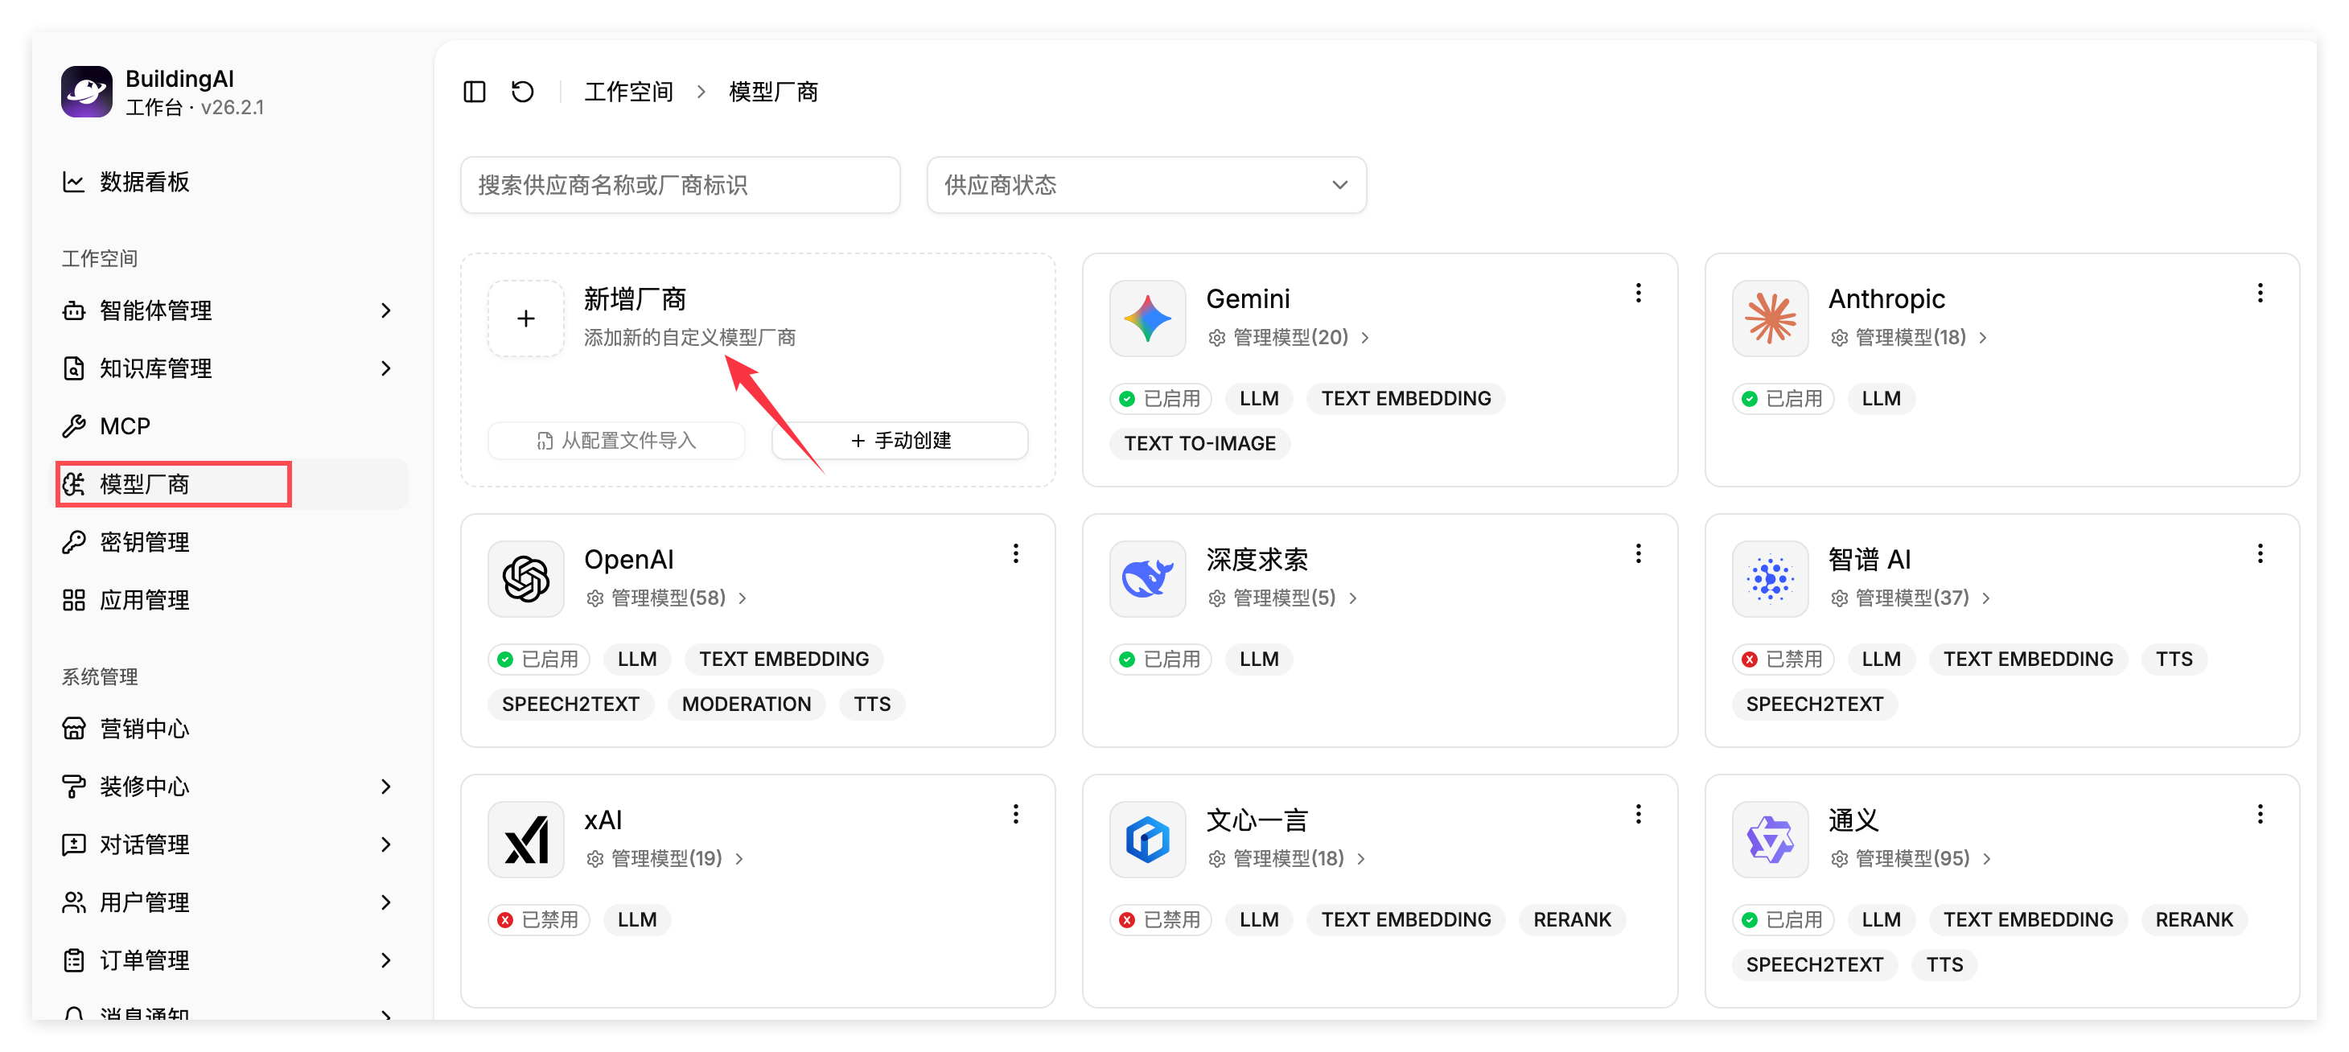Click the MODERATION tag on OpenAI
The height and width of the screenshot is (1052, 2349).
pyautogui.click(x=746, y=704)
